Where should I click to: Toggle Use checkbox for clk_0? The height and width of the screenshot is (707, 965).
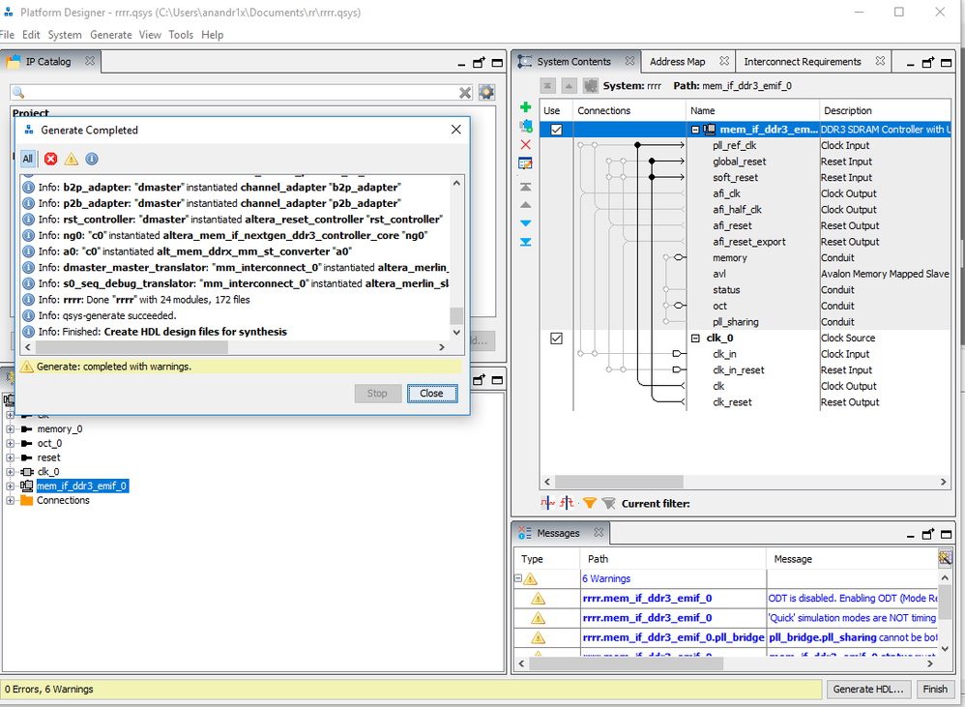click(x=556, y=339)
